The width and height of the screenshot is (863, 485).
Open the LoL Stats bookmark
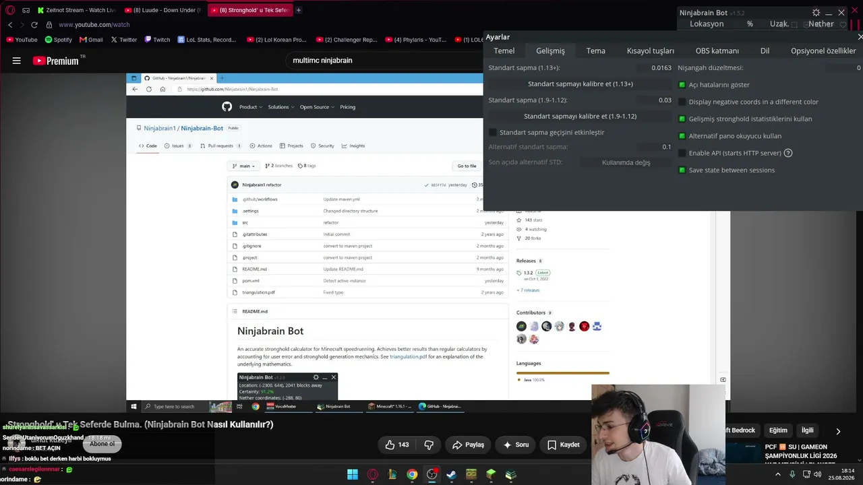[x=207, y=40]
